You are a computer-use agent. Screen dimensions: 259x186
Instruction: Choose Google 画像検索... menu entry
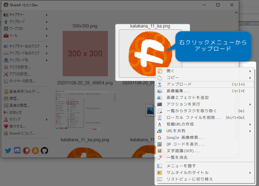coord(205,138)
